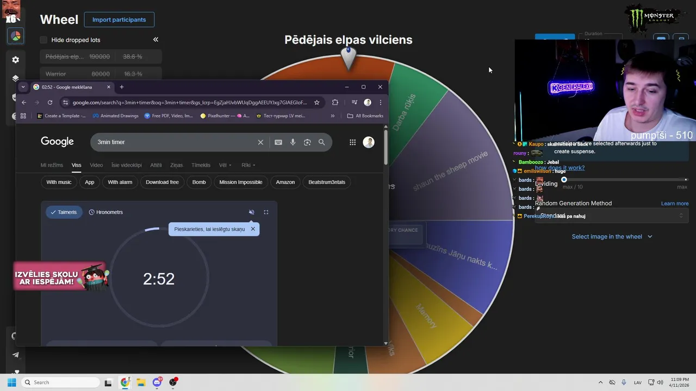Image resolution: width=696 pixels, height=391 pixels.
Task: Dismiss the Pieskarieties sound tooltip
Action: [253, 229]
